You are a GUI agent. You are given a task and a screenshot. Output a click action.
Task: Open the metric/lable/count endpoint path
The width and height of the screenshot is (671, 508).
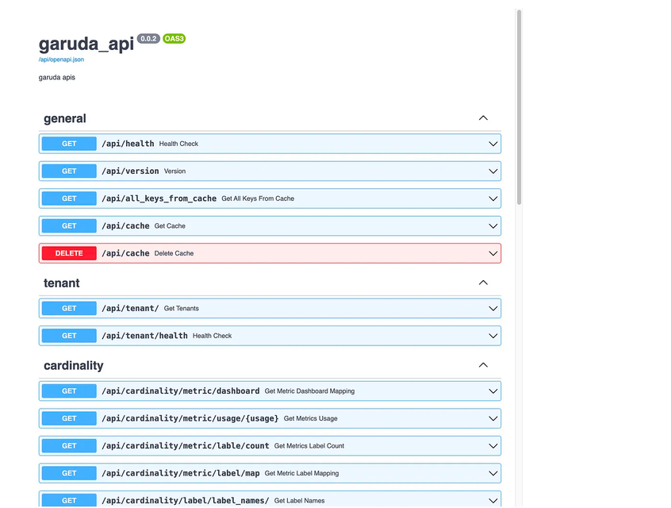[x=185, y=446]
